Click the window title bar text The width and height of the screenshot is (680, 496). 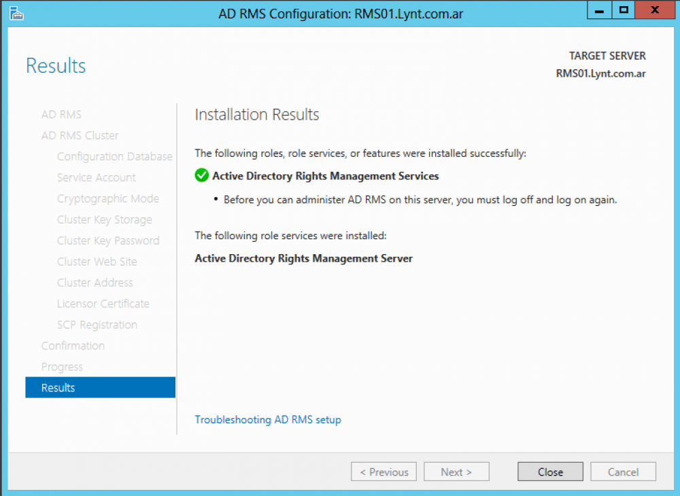tap(341, 14)
